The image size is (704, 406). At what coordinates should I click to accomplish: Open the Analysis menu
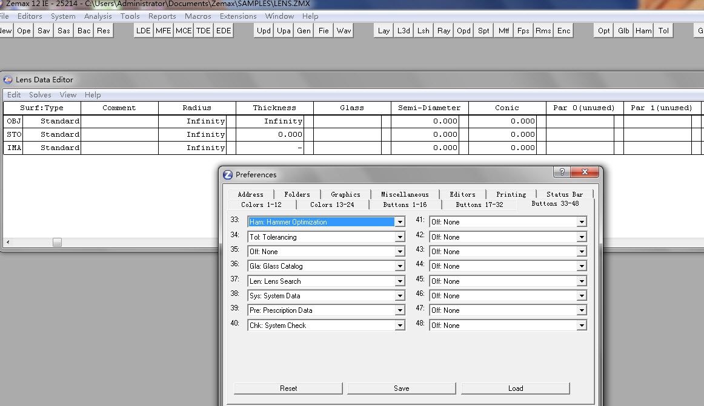tap(98, 16)
